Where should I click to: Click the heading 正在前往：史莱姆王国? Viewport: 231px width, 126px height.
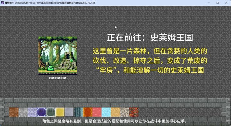click(150, 38)
